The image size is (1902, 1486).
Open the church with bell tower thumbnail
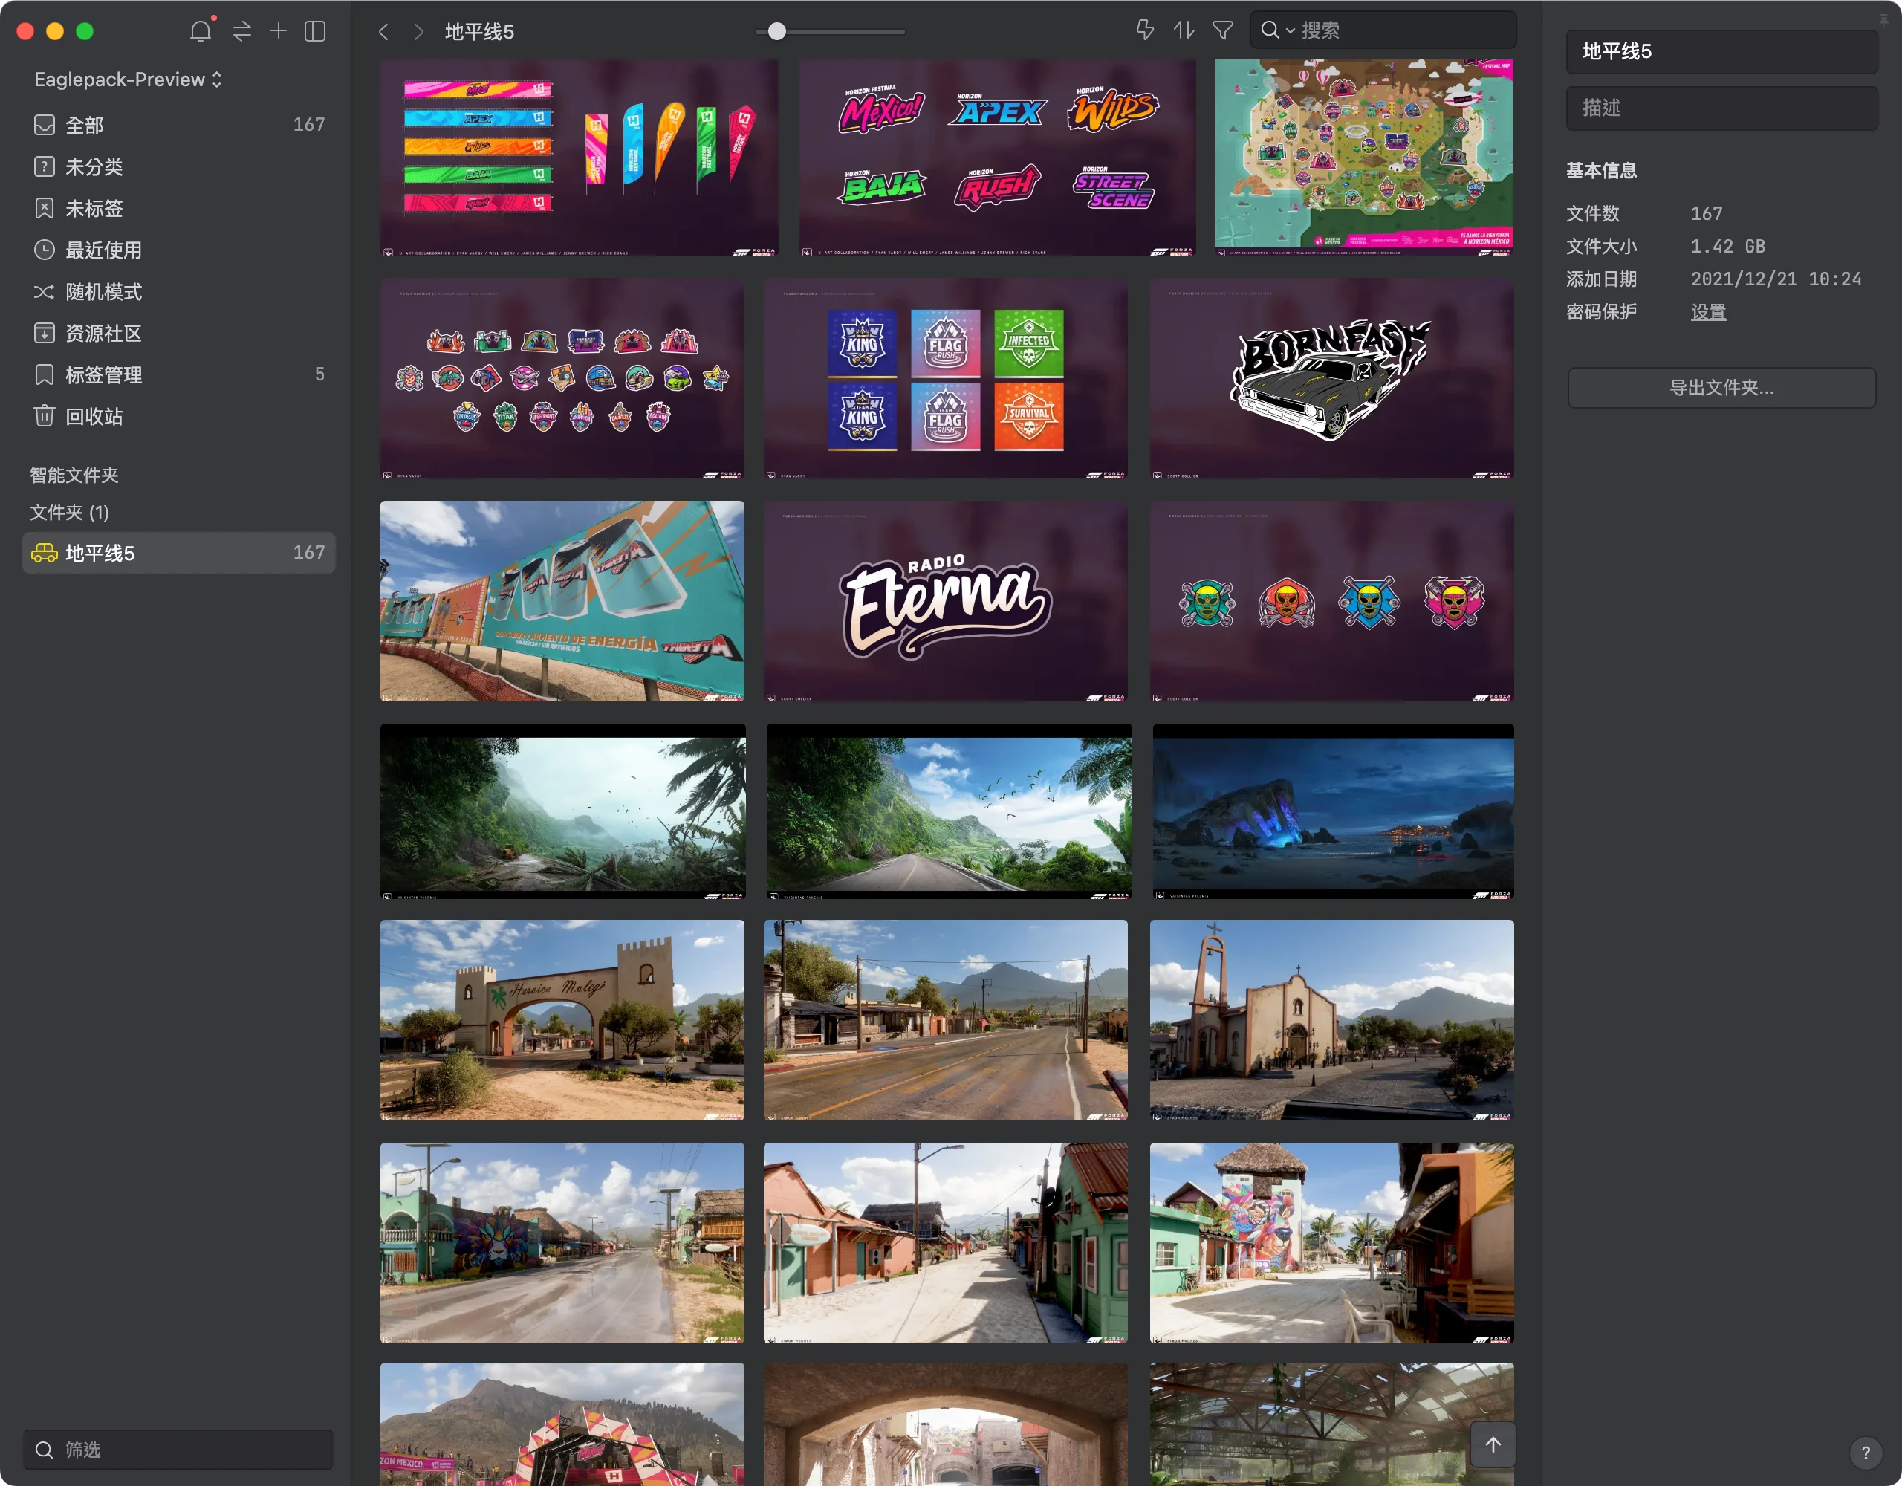[1331, 1020]
